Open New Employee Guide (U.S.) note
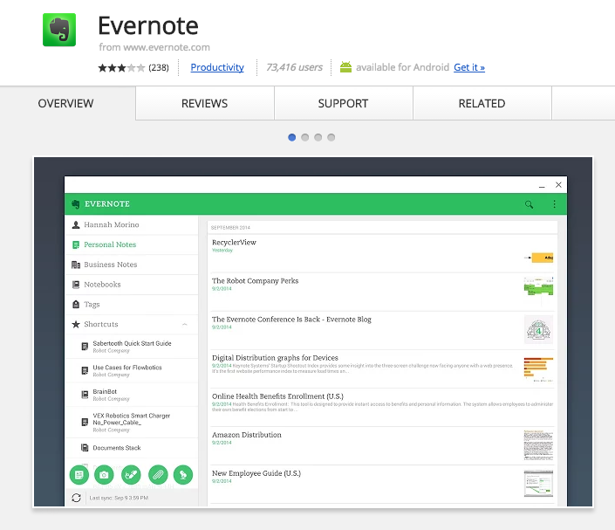Screen dimensions: 615x530 [382, 484]
